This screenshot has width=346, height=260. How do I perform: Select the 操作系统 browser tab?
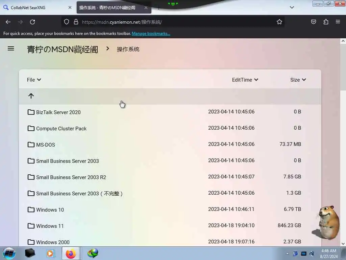[x=114, y=7]
